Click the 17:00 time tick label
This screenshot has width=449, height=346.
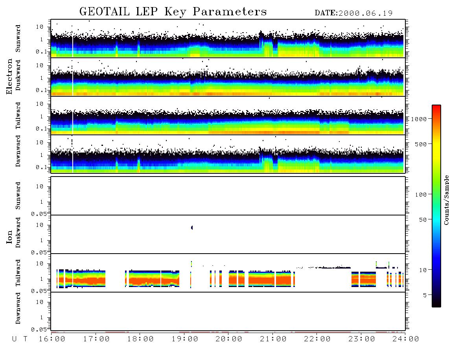(96, 339)
